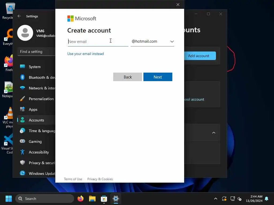This screenshot has width=274, height=205.
Task: Click the taskbar Search box
Action: coord(45,199)
